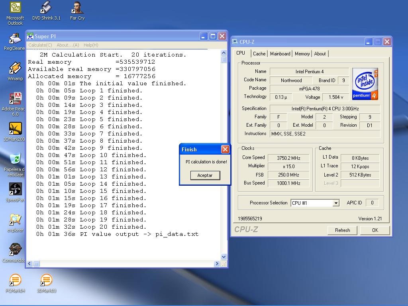Viewport: 408px width, 306px height.
Task: Open the Calculate(C) menu in Super PI
Action: (40, 45)
